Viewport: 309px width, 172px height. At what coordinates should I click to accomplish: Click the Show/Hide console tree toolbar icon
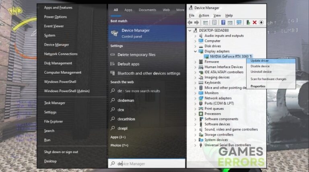[205, 23]
